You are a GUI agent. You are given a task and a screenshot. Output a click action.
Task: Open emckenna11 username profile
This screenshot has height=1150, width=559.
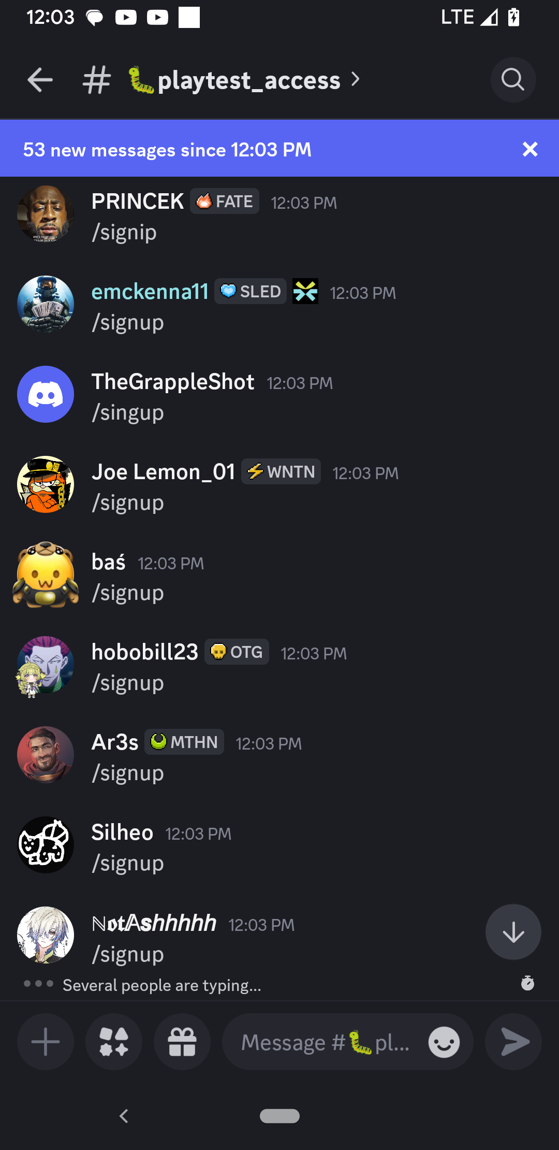(x=150, y=292)
